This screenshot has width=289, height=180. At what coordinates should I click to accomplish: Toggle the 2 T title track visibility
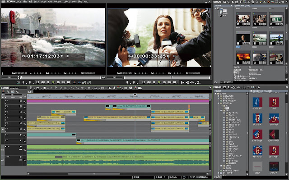pyautogui.click(x=21, y=140)
